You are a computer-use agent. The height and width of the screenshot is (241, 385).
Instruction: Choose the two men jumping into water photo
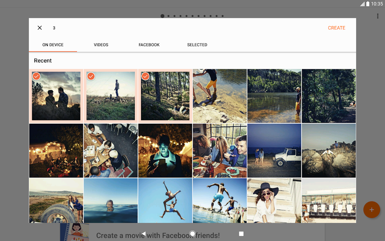coord(220,200)
